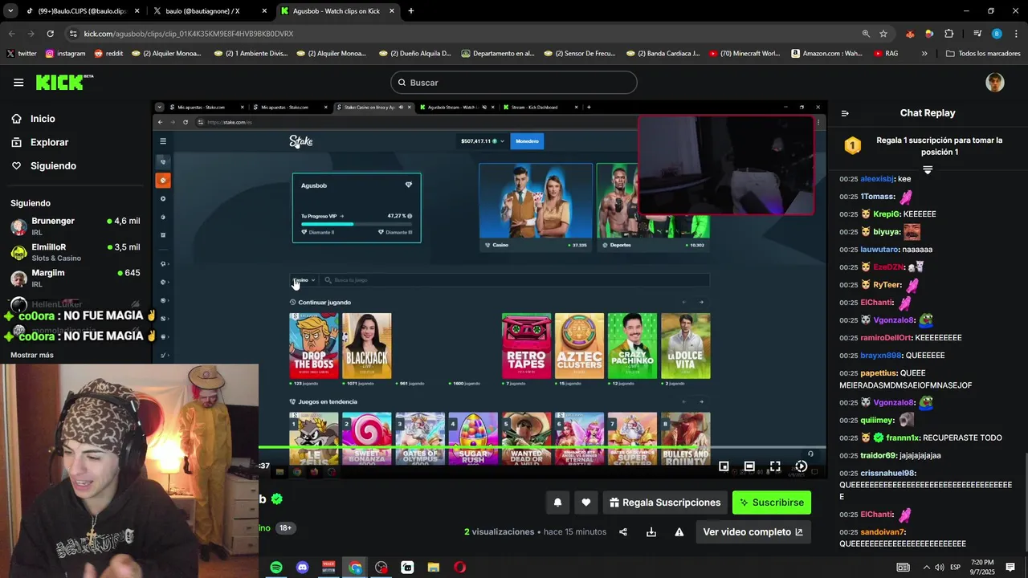Image resolution: width=1028 pixels, height=578 pixels.
Task: Open the twitter bookmark
Action: pos(22,54)
